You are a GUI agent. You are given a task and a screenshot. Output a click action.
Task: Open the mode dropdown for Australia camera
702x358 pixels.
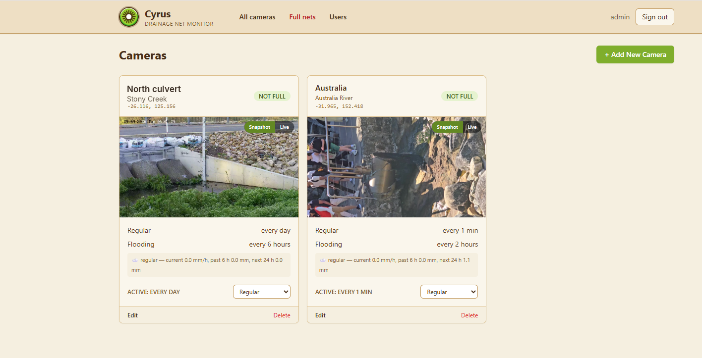click(x=449, y=292)
